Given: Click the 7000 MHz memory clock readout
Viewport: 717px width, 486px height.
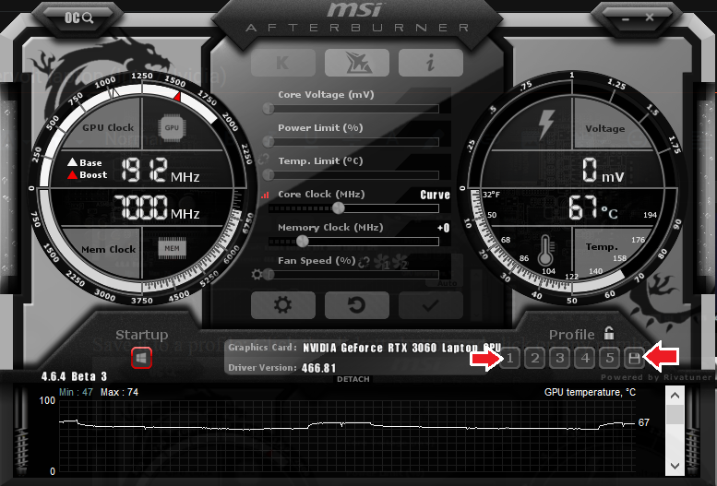Looking at the screenshot, I should point(156,207).
